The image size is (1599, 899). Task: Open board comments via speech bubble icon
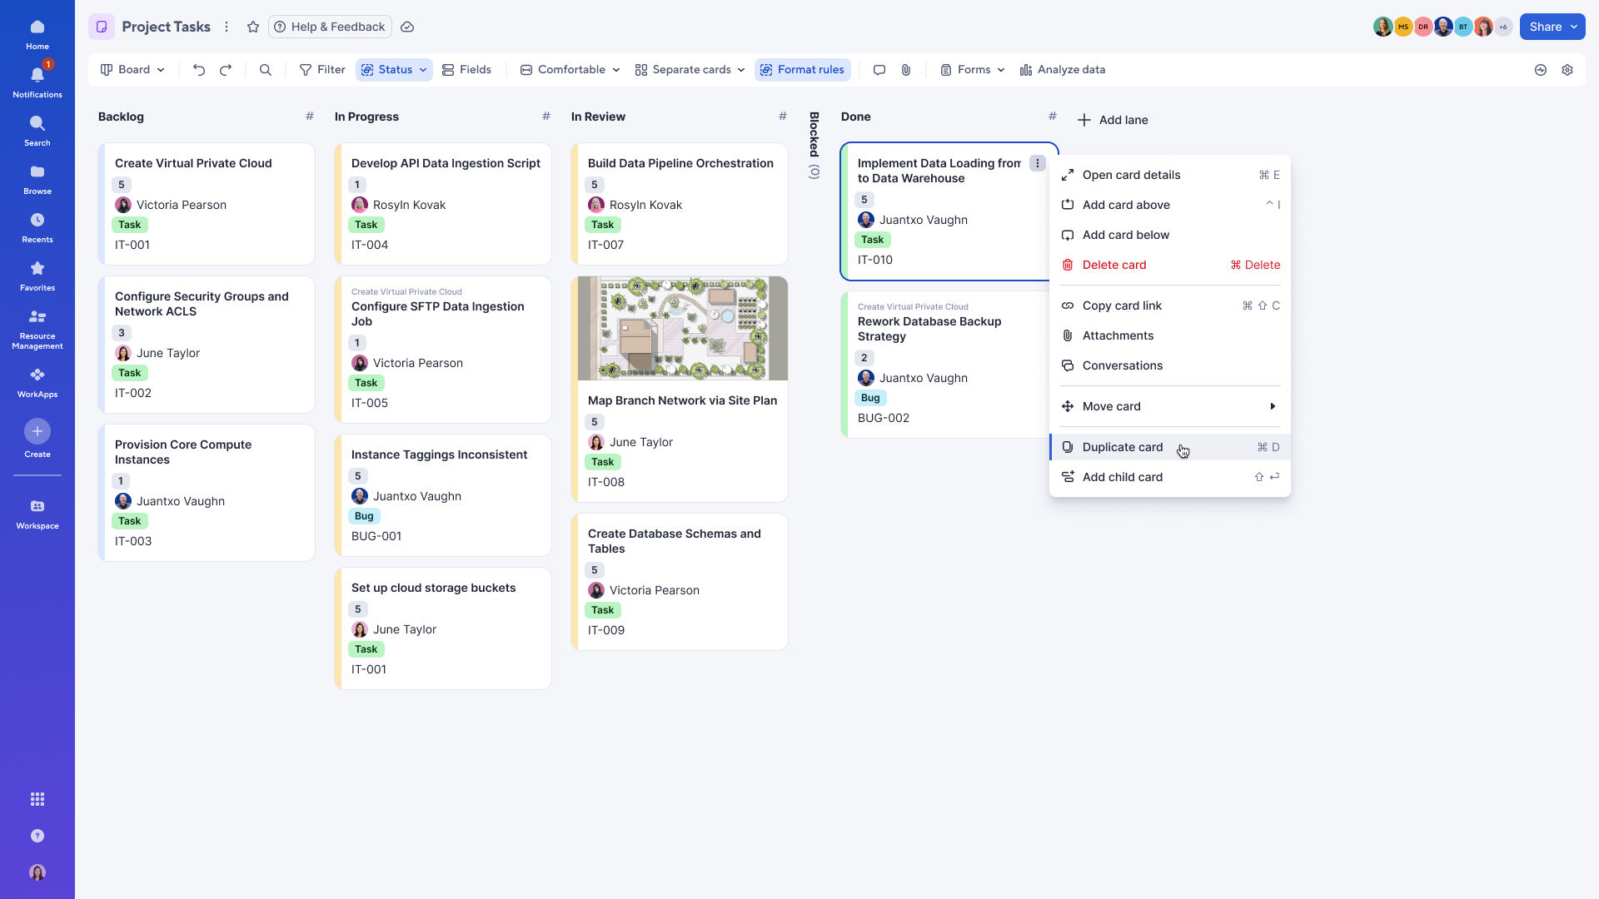point(879,70)
